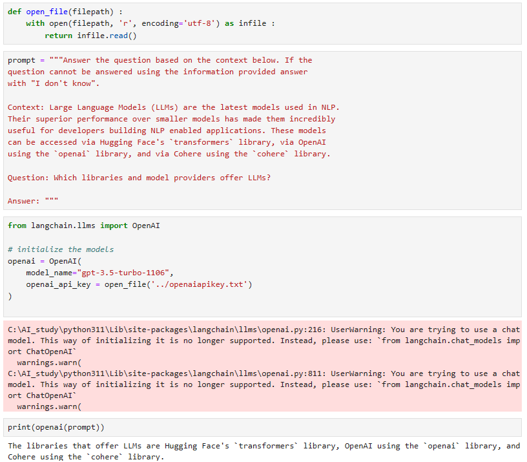Click the open_file function definition cell
Viewport: 527px width, 462px height.
point(262,23)
